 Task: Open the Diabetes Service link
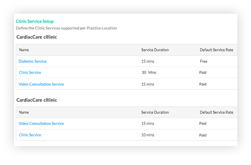[x=33, y=61]
